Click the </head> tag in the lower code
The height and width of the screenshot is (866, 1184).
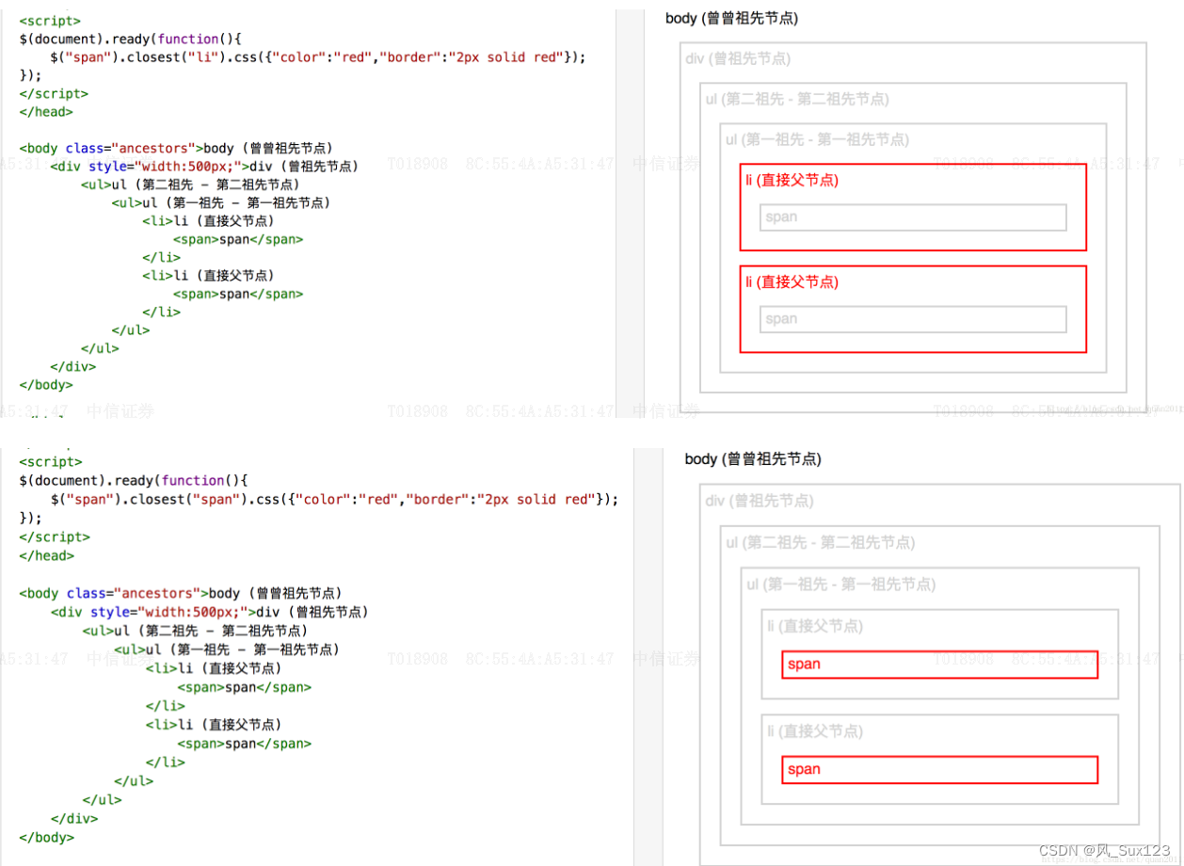tap(46, 556)
